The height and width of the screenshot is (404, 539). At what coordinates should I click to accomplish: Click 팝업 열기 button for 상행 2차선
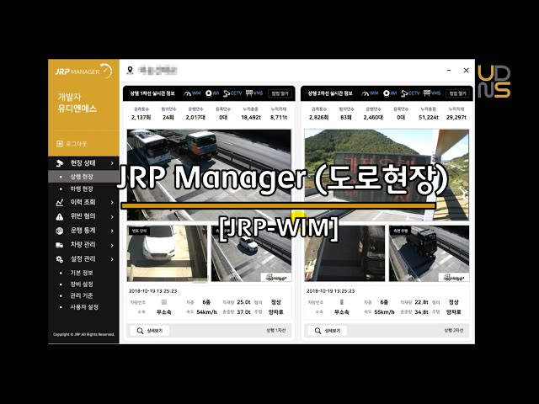458,93
